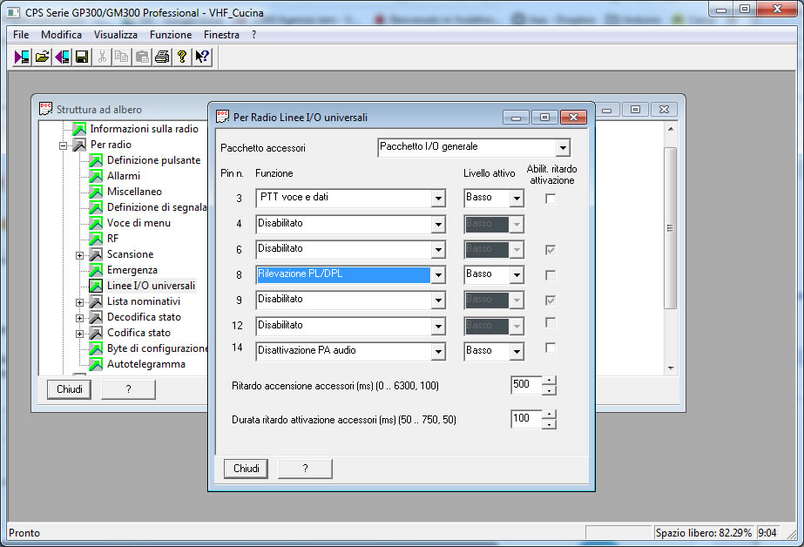Open the Funzione menu
Viewport: 804px width, 547px height.
(x=171, y=34)
